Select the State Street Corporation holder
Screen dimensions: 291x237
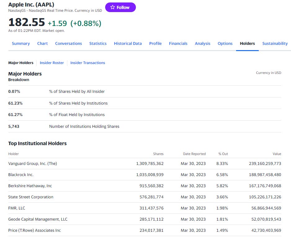31,197
